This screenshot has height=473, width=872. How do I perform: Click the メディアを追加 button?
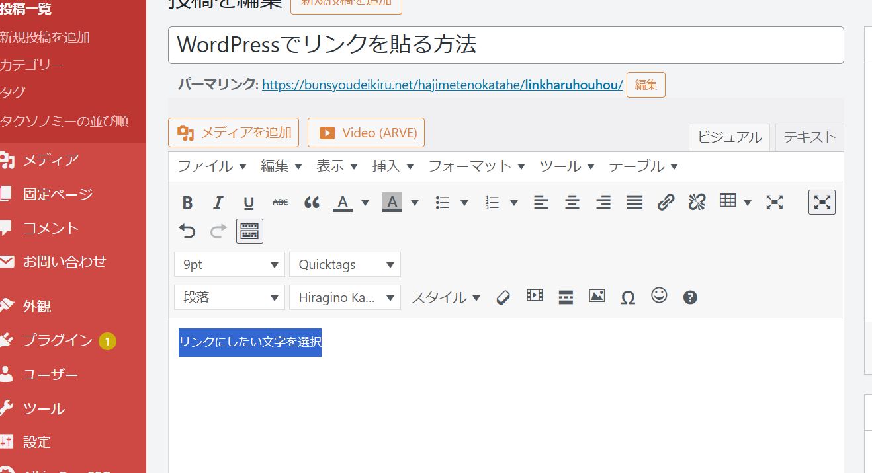234,133
